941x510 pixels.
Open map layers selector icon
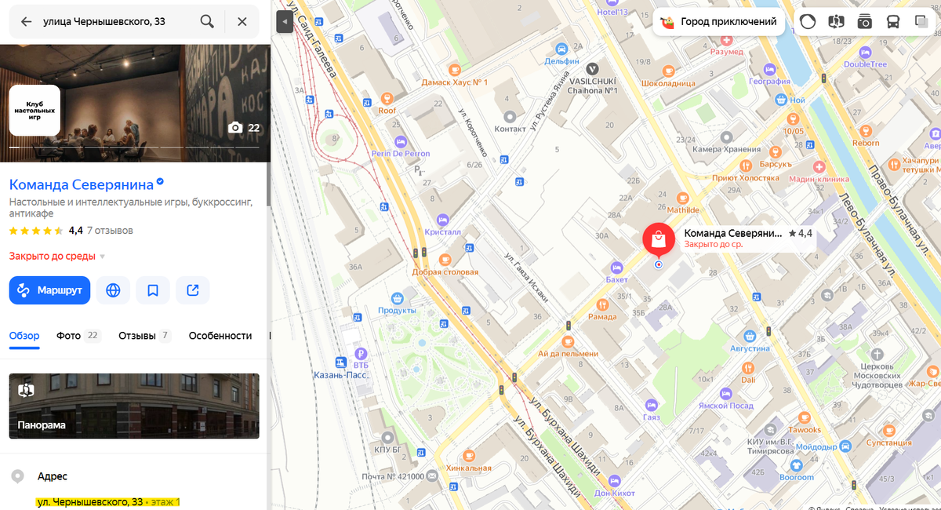coord(921,22)
